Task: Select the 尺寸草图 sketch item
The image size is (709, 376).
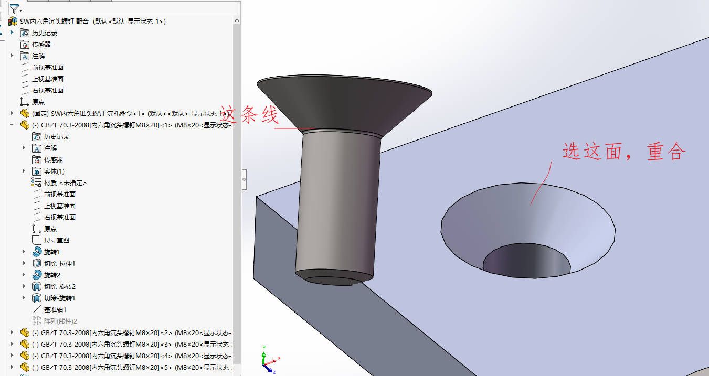Action: click(56, 241)
